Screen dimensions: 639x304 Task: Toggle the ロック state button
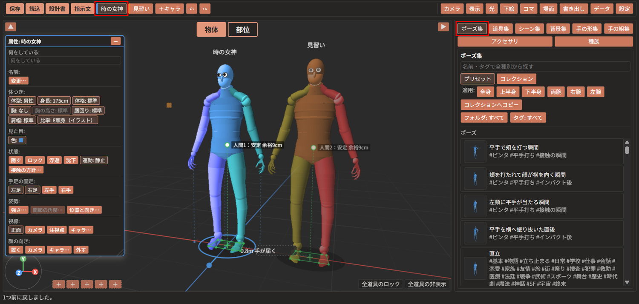35,160
